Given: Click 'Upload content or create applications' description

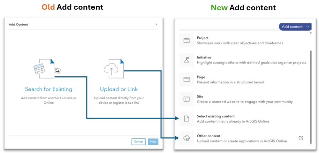Looking at the screenshot, I should 242,141.
